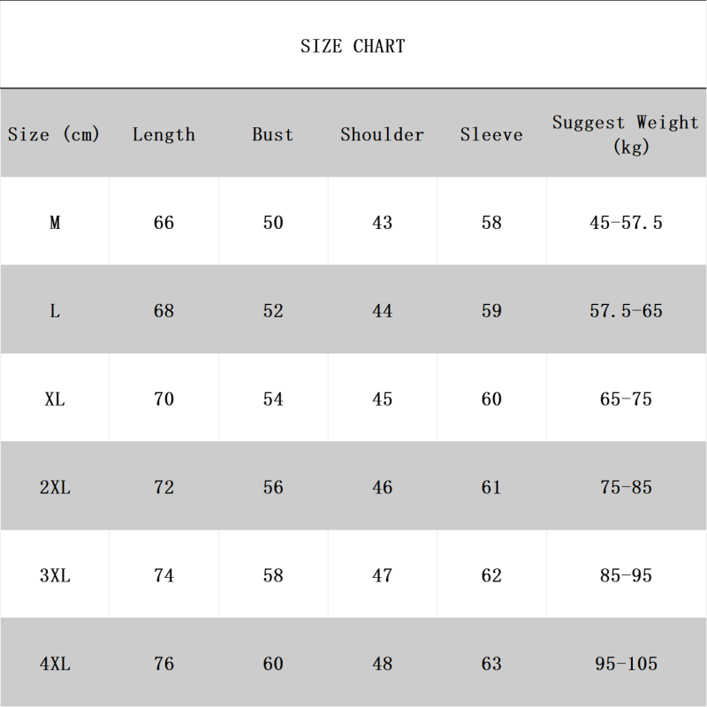Click the SIZE CHART title
The image size is (707, 707).
353,46
